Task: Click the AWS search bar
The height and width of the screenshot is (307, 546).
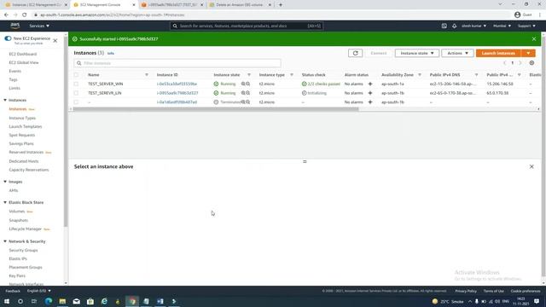Action: tap(247, 26)
